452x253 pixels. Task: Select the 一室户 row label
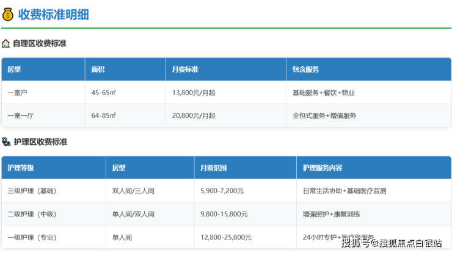tap(17, 93)
